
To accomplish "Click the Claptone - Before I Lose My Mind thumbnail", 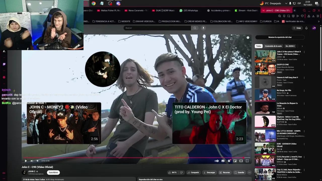I will [x=265, y=121].
